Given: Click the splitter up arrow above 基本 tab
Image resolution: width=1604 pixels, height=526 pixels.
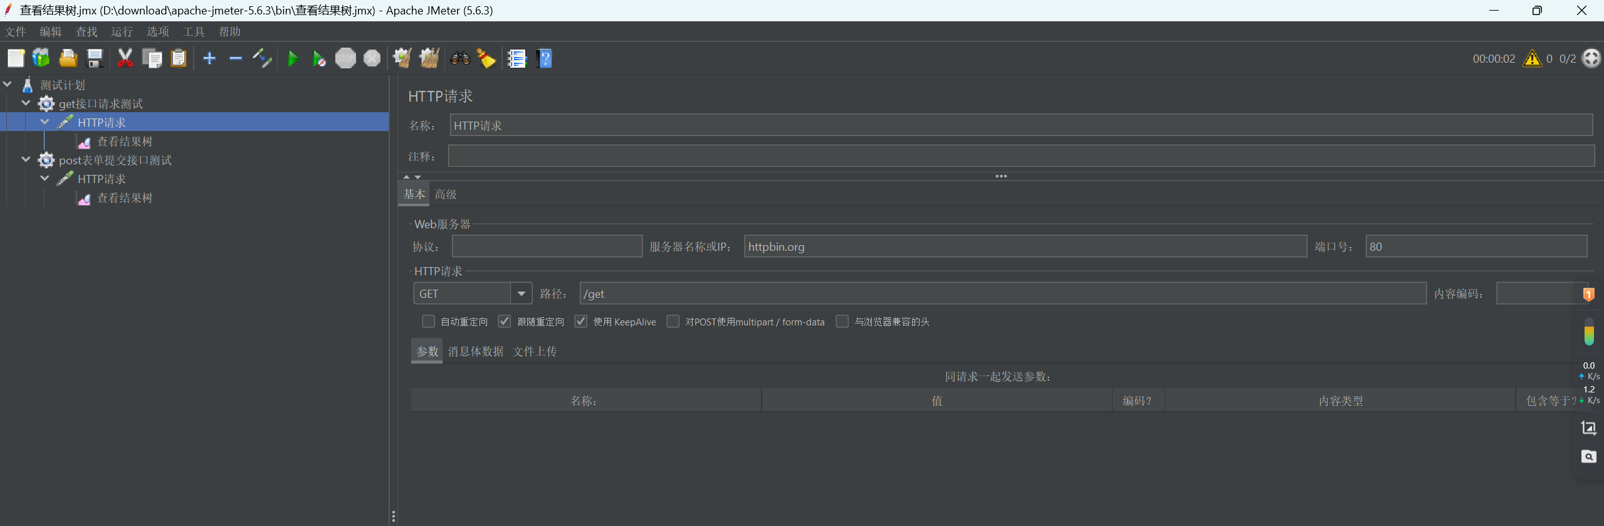Looking at the screenshot, I should (x=406, y=177).
